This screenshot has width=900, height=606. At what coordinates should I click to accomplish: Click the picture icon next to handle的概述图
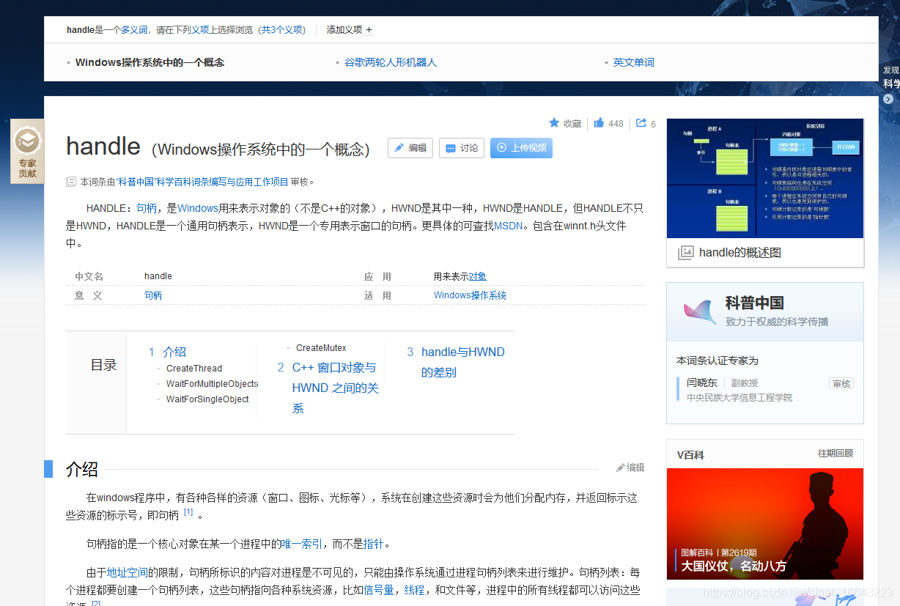pyautogui.click(x=685, y=252)
